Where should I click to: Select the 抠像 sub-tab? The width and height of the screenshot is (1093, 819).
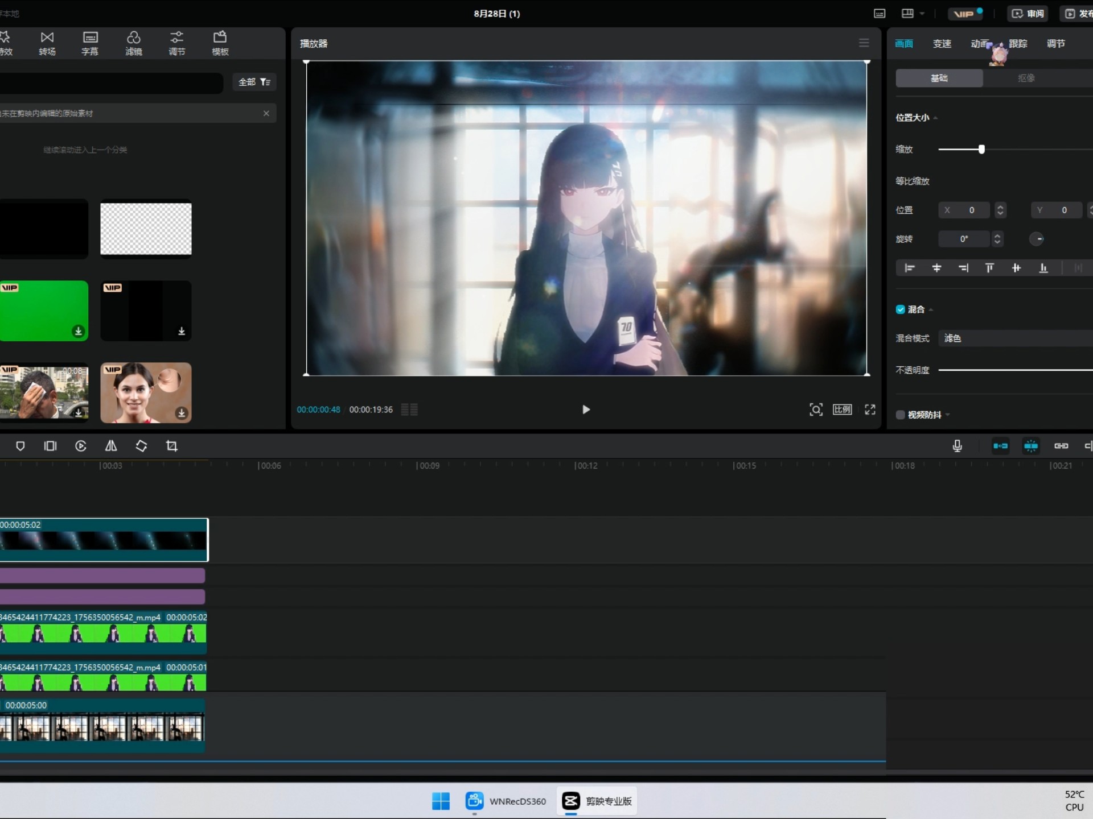point(1026,78)
